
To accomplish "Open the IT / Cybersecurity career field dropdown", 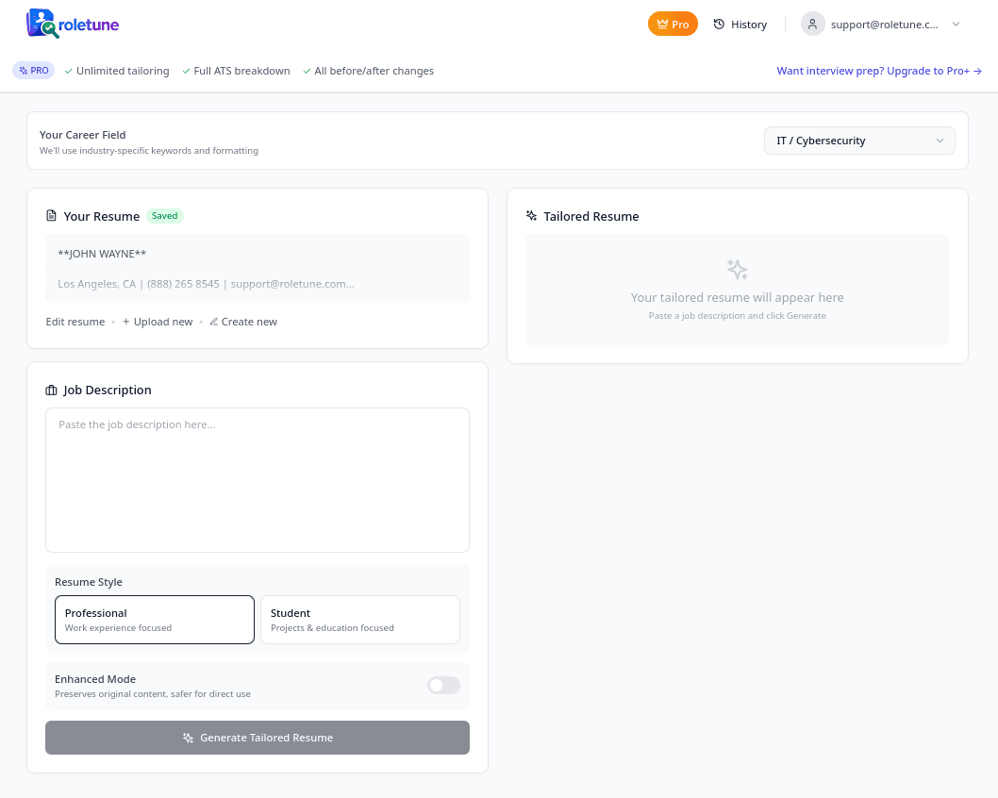I will tap(859, 141).
